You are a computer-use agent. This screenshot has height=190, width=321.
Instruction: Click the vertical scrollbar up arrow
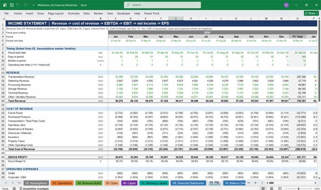[319, 18]
